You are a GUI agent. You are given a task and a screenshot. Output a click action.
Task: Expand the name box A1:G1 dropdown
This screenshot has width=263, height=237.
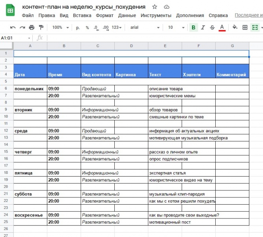point(29,38)
